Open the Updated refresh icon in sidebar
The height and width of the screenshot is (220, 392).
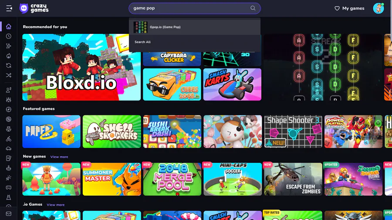point(9,65)
